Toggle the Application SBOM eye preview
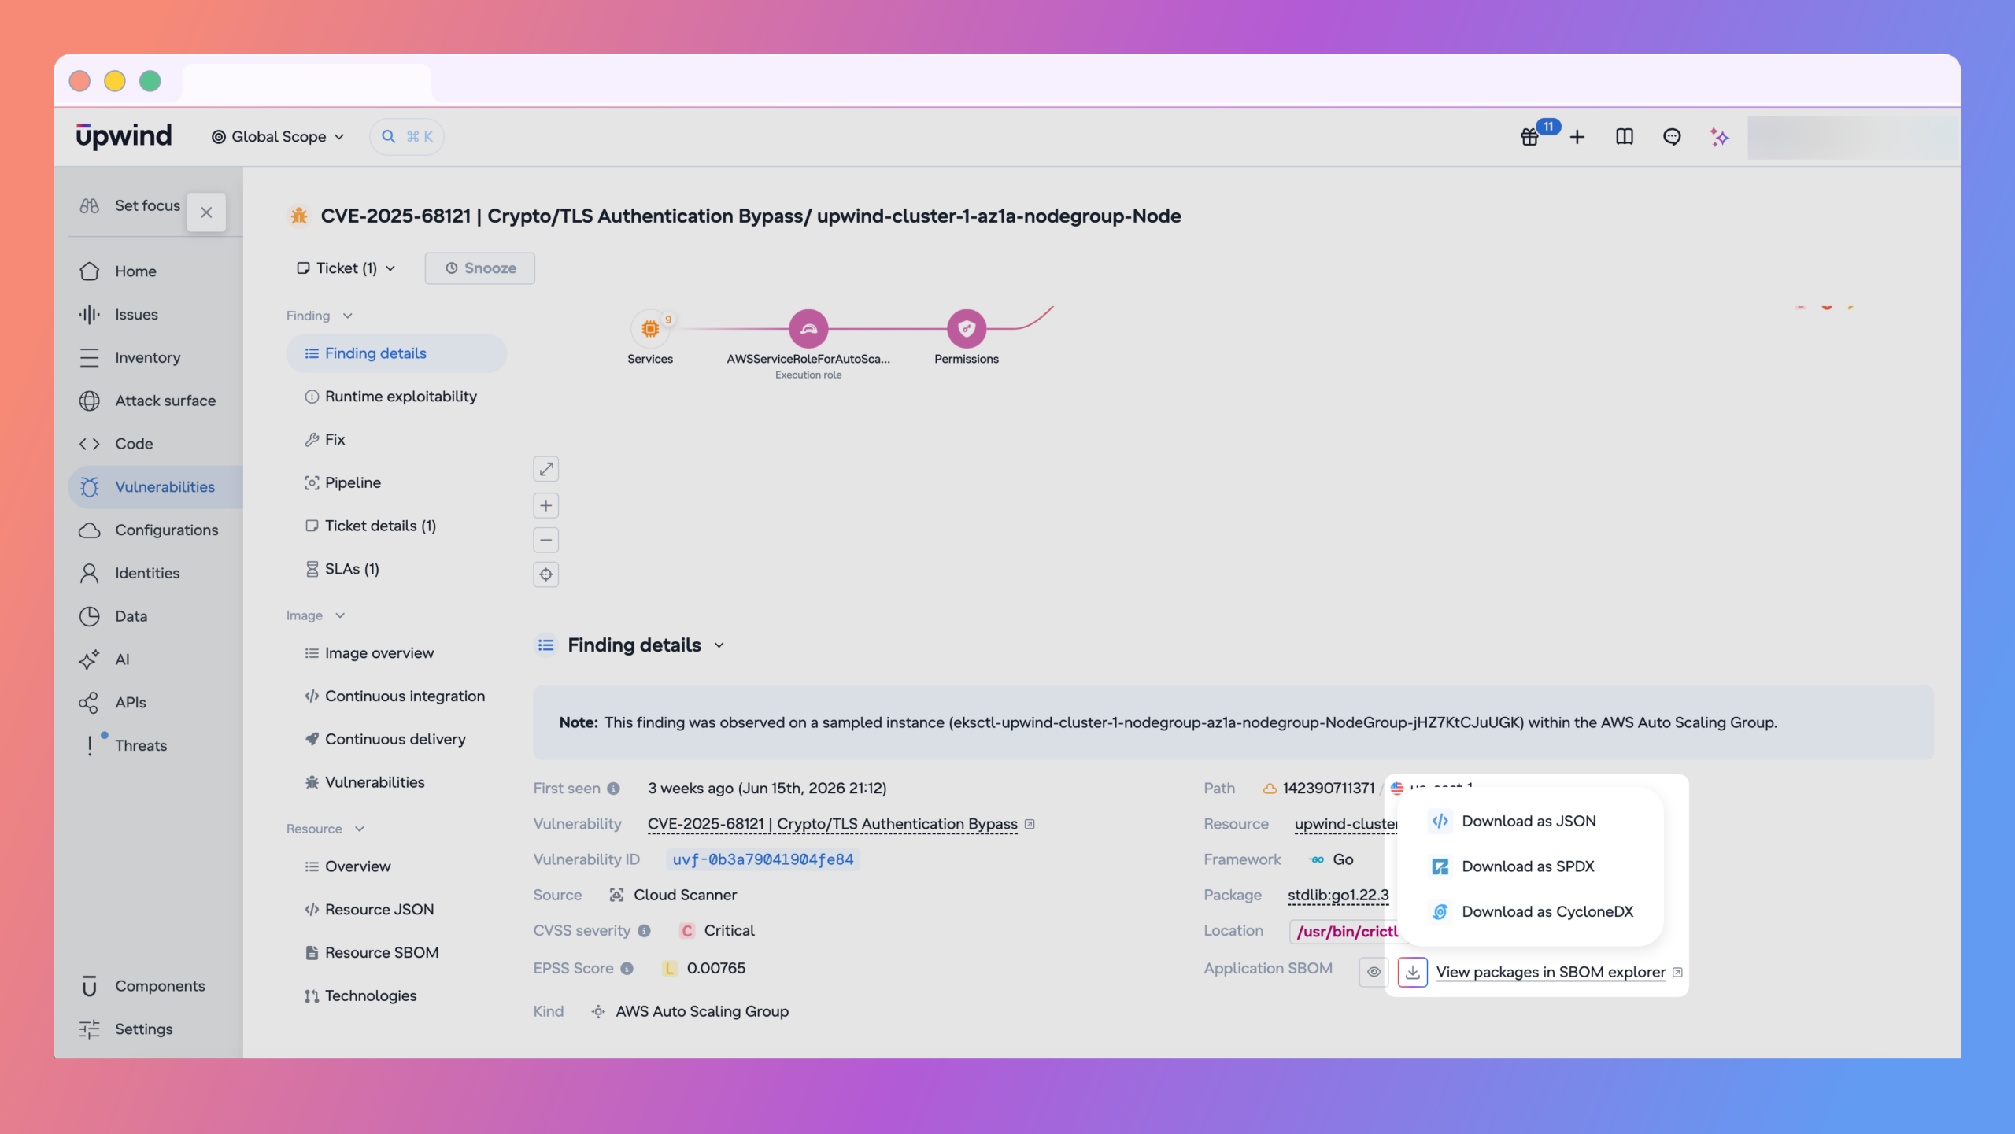Screen dimensions: 2015x1134 pos(1374,972)
